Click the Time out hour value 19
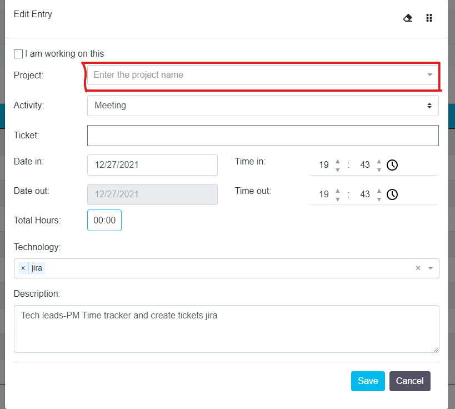The image size is (455, 409). tap(324, 194)
